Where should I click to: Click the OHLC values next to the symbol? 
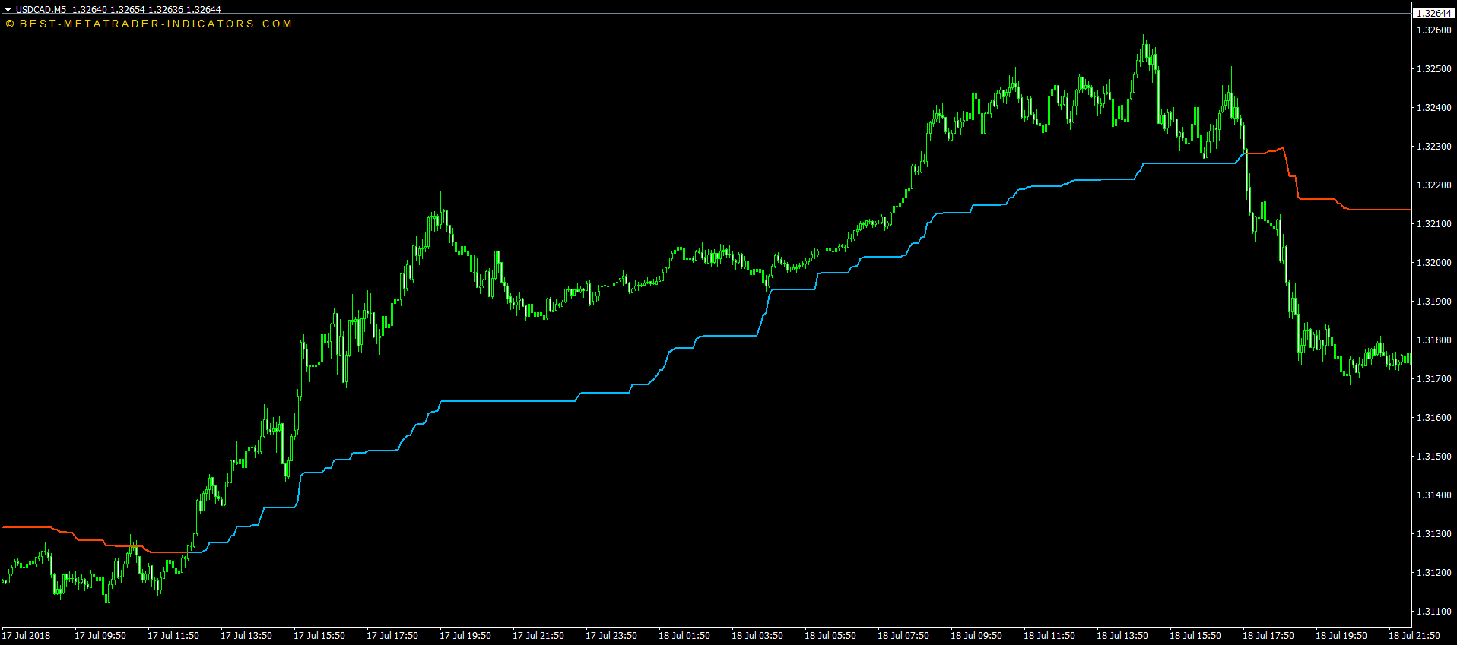(x=146, y=10)
